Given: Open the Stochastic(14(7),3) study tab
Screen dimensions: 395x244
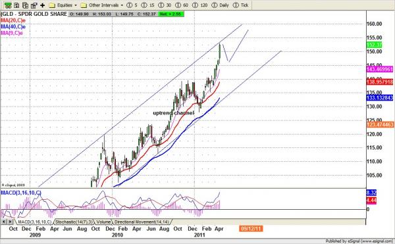Looking at the screenshot, I should click(74, 222).
